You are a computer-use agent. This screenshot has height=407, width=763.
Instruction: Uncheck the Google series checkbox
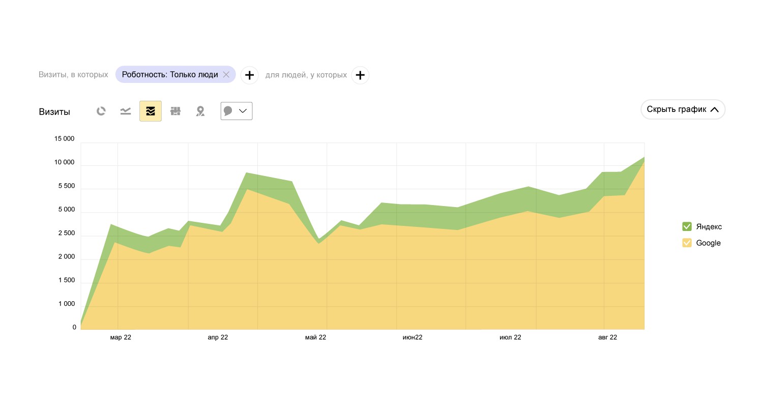687,243
